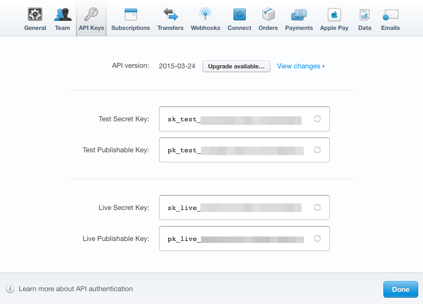Screen dimensions: 423x304
Task: Roll the Test Publishable Key refresh icon
Action: 317,150
